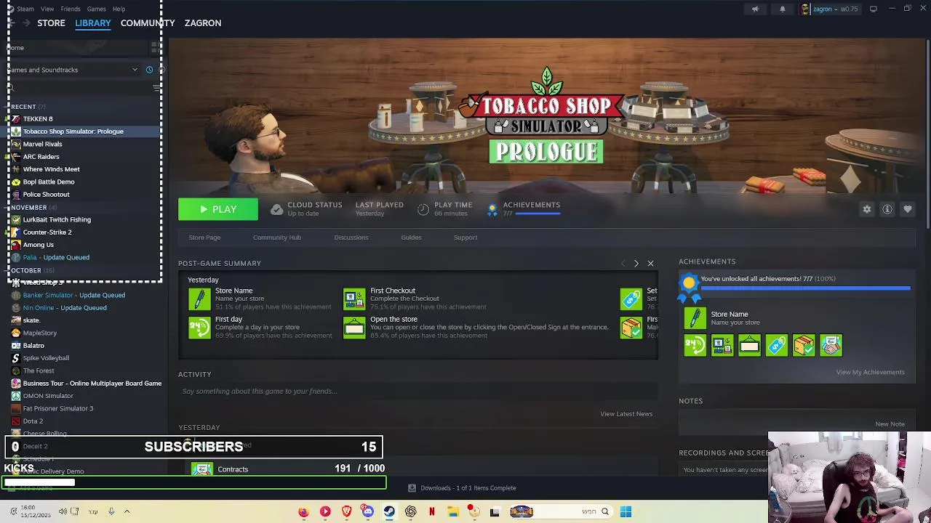Click the Achievements ribbon icon near Play
The height and width of the screenshot is (523, 931).
(492, 209)
